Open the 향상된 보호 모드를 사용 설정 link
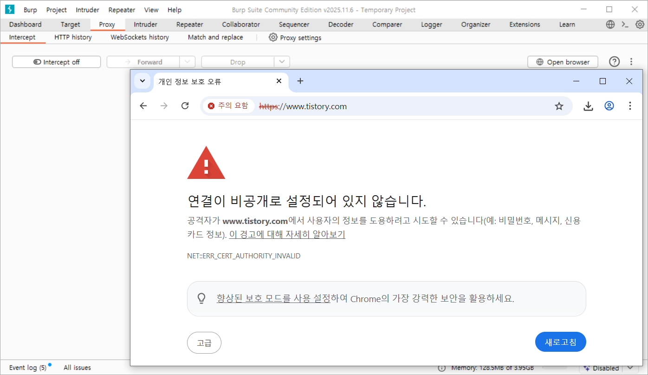 click(273, 298)
